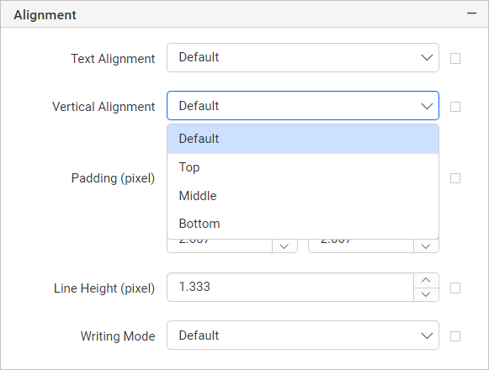489x370 pixels.
Task: Open the Writing Mode dropdown
Action: (303, 335)
